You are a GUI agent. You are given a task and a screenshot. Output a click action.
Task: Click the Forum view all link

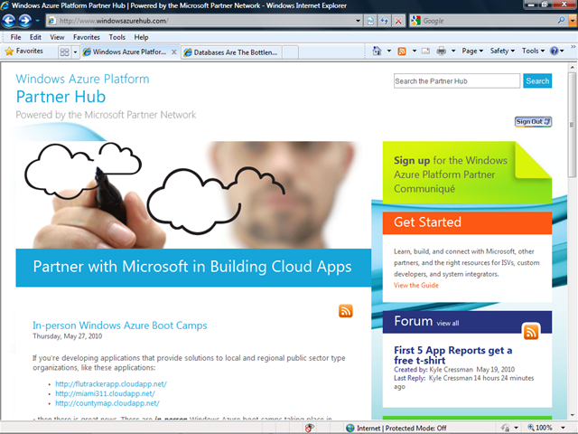coord(448,324)
